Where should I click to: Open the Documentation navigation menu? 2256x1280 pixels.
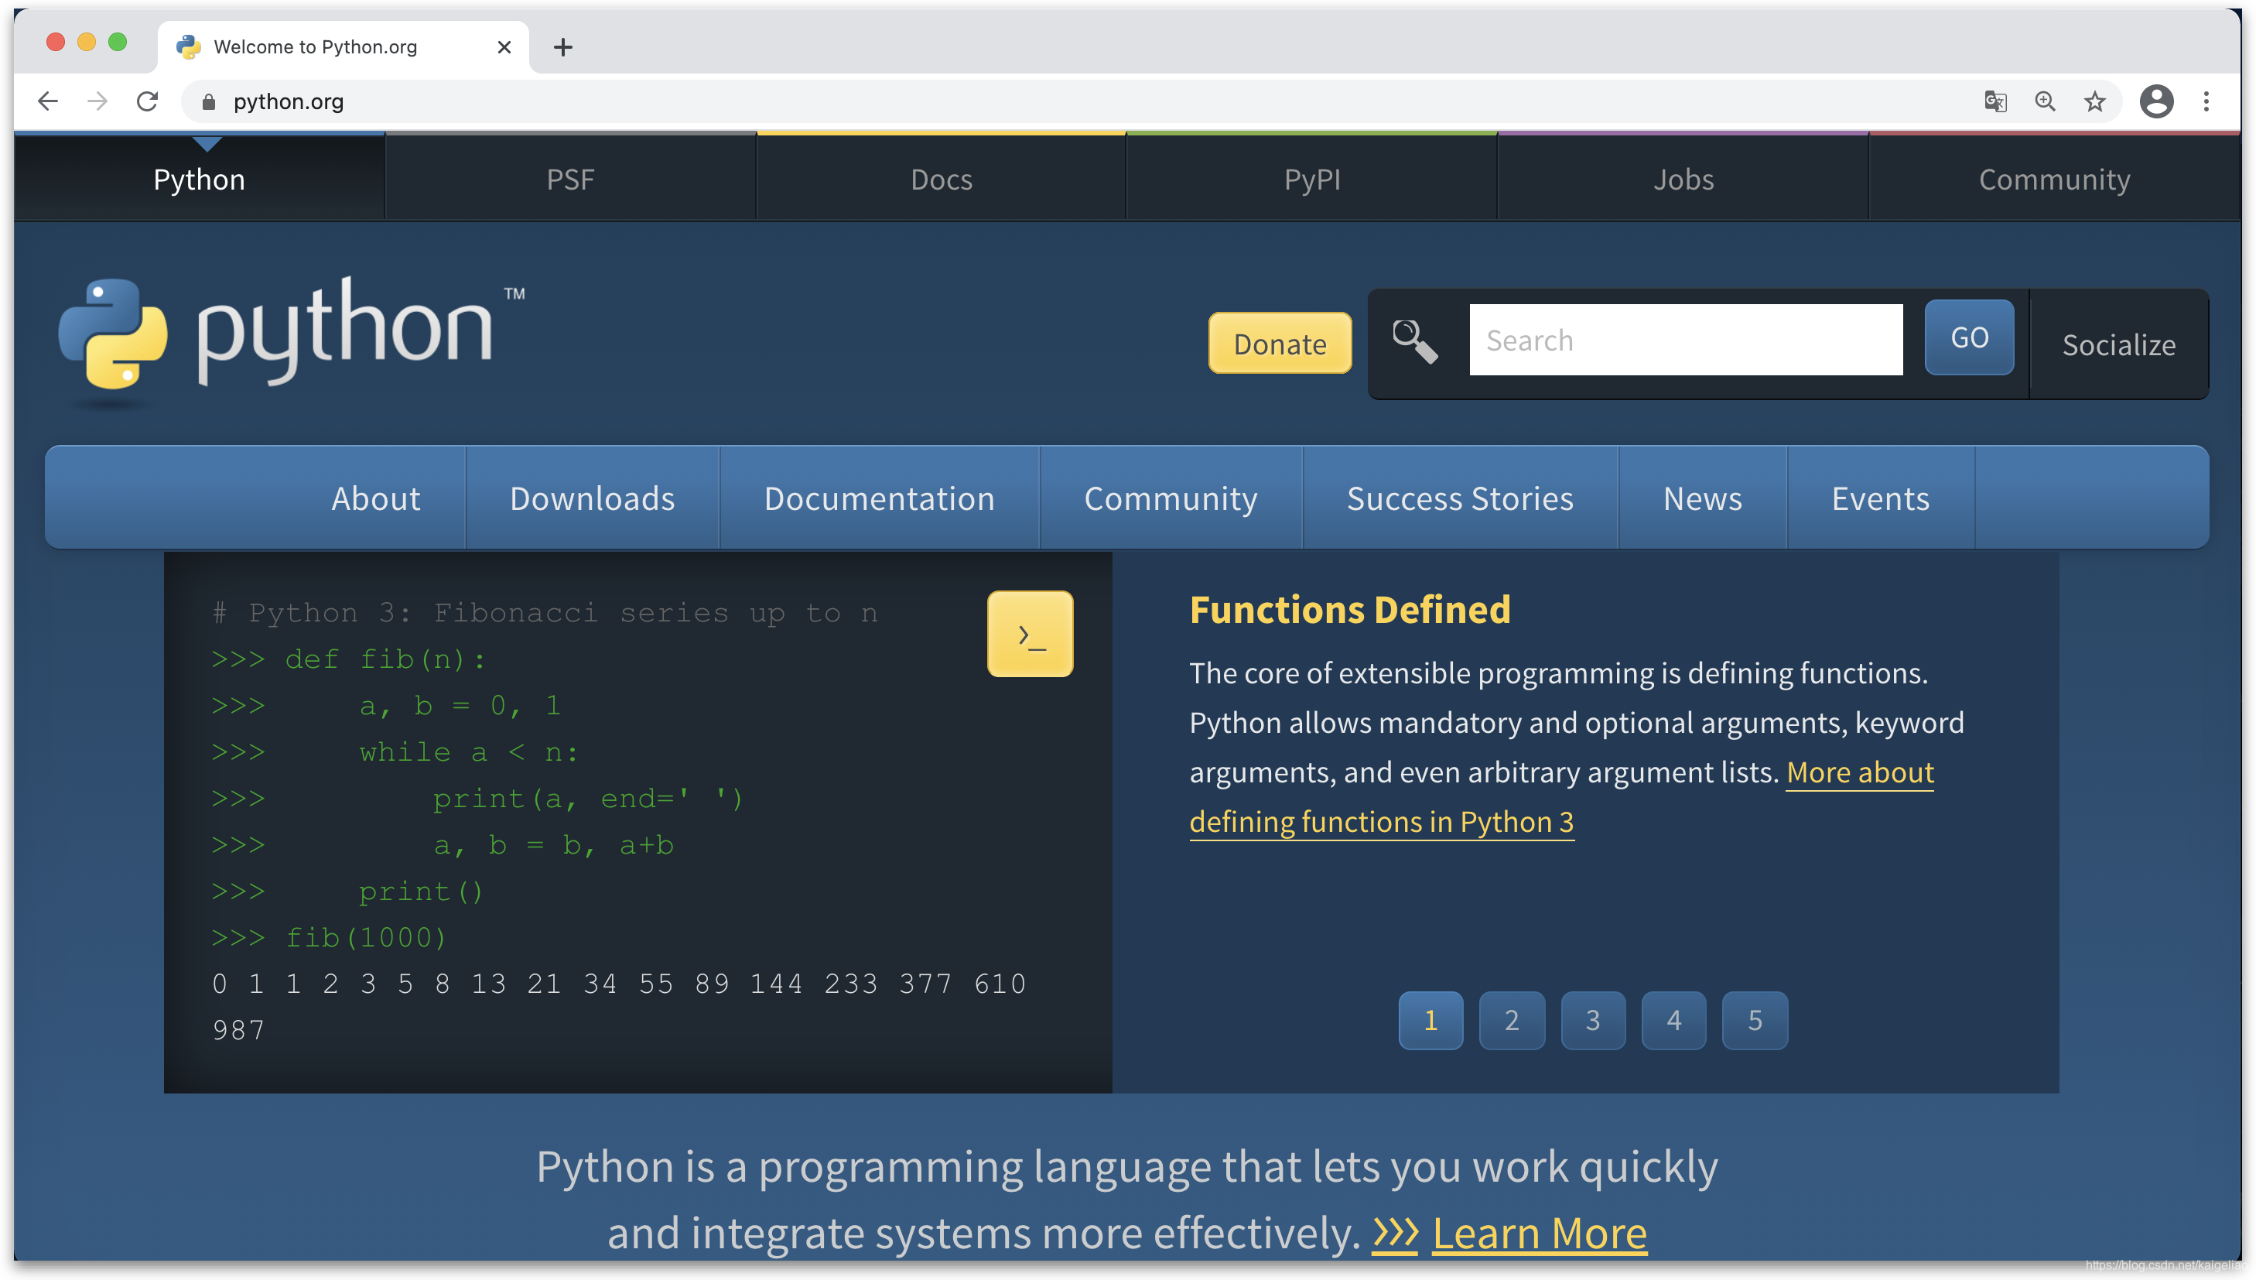[x=879, y=498]
